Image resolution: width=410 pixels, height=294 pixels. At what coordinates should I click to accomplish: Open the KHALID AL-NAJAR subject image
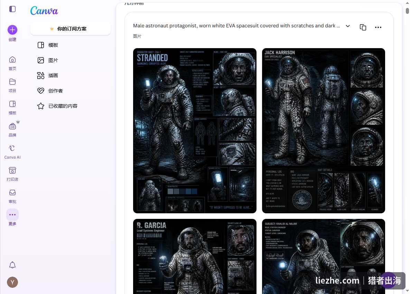pos(324,256)
